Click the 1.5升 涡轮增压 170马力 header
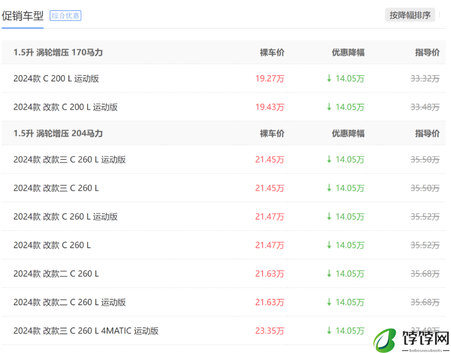This screenshot has width=451, height=353. (x=58, y=52)
